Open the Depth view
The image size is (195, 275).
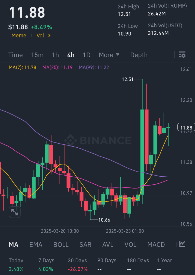coord(139,55)
